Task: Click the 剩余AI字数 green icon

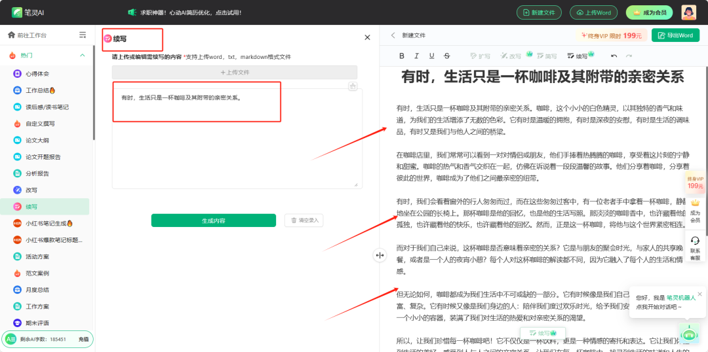Action: pyautogui.click(x=11, y=339)
